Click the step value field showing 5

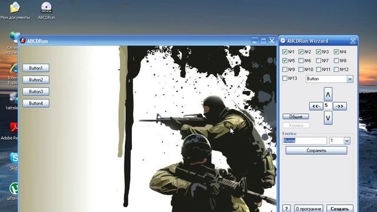tap(328, 106)
